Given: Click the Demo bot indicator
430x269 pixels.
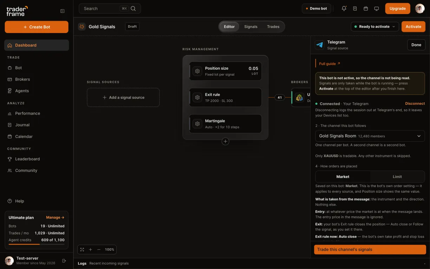Looking at the screenshot, I should 317,8.
